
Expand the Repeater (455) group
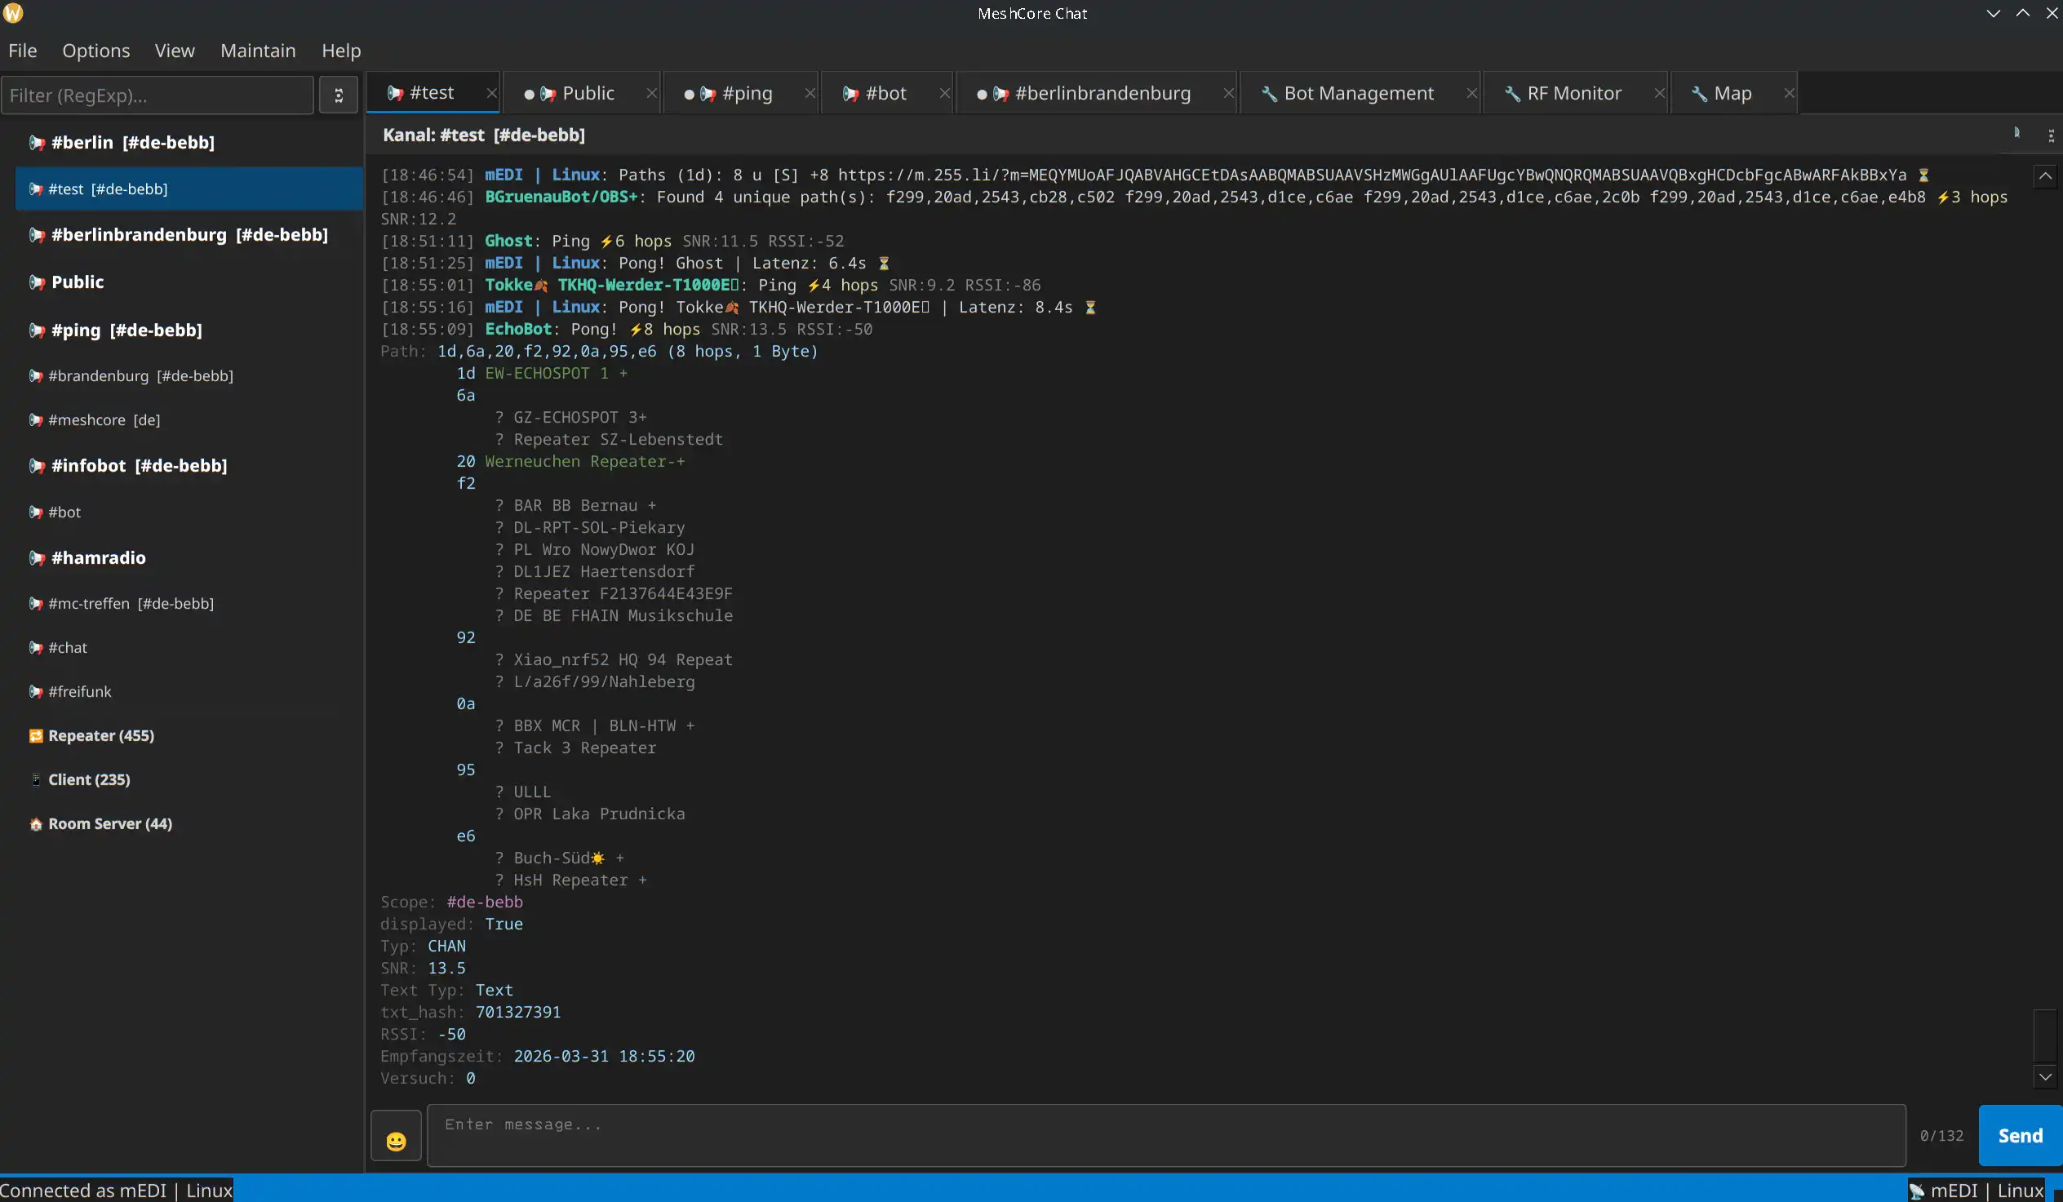[100, 735]
